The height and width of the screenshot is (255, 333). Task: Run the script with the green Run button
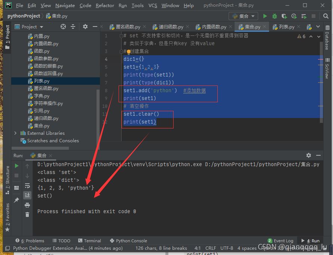point(265,16)
